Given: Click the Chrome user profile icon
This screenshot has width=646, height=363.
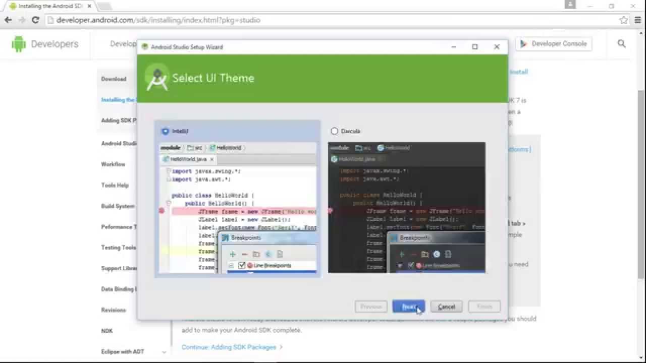Looking at the screenshot, I should click(x=570, y=5).
